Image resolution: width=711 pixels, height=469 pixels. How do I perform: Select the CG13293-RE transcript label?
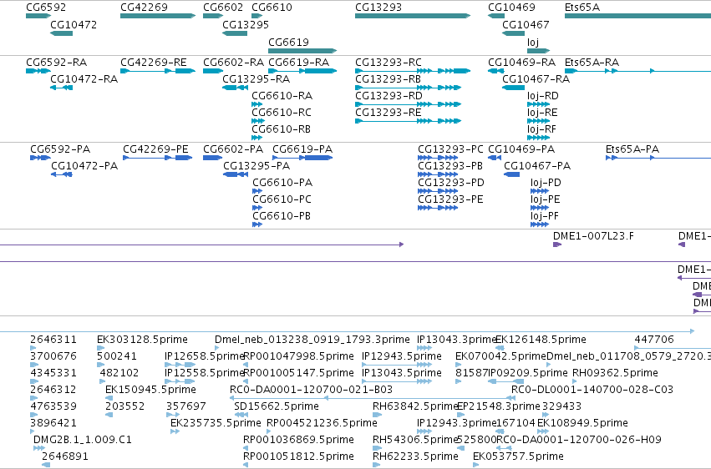389,113
